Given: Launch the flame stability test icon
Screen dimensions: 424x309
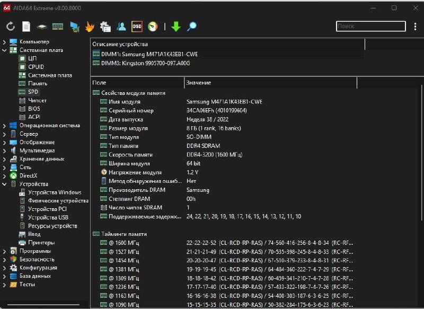Looking at the screenshot, I should (x=90, y=27).
